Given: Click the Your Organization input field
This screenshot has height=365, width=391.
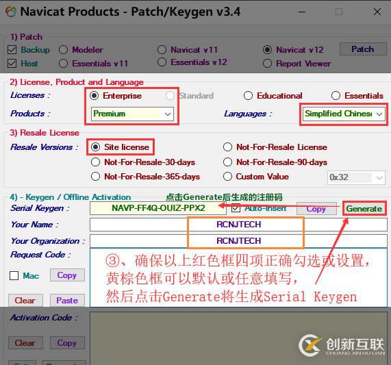Looking at the screenshot, I should (x=238, y=241).
